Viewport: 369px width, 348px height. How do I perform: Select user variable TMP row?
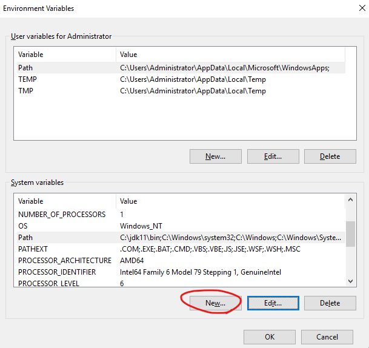point(181,91)
